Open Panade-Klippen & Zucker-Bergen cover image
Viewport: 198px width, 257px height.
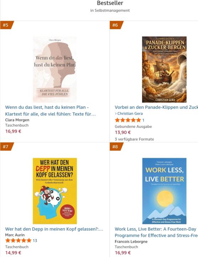click(x=164, y=70)
